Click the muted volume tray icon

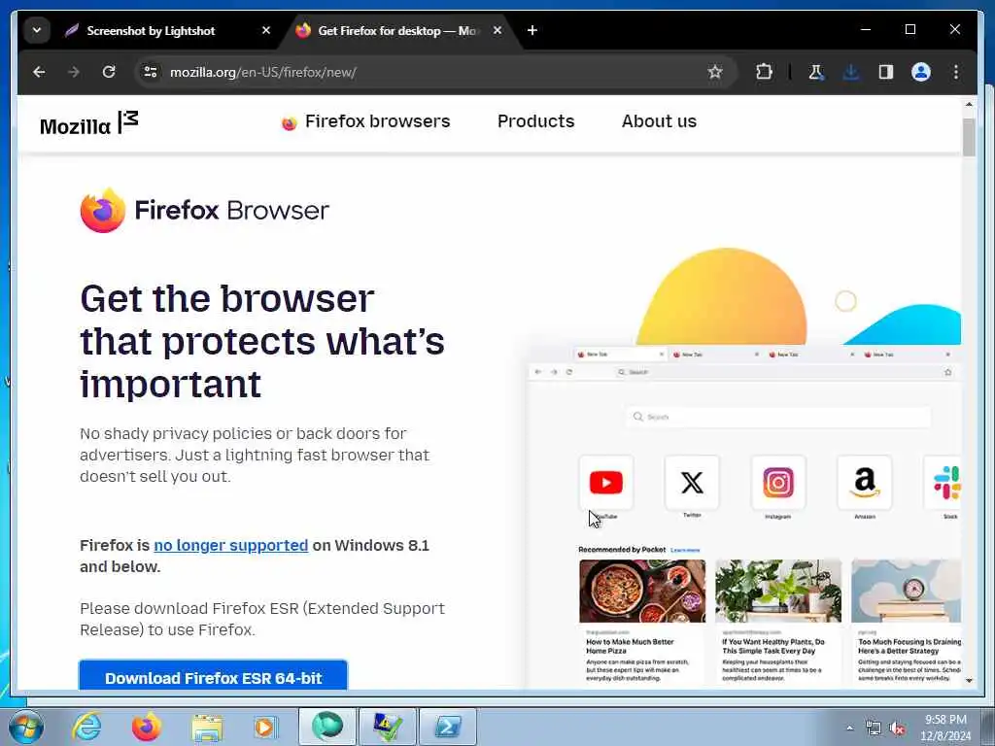(x=897, y=729)
